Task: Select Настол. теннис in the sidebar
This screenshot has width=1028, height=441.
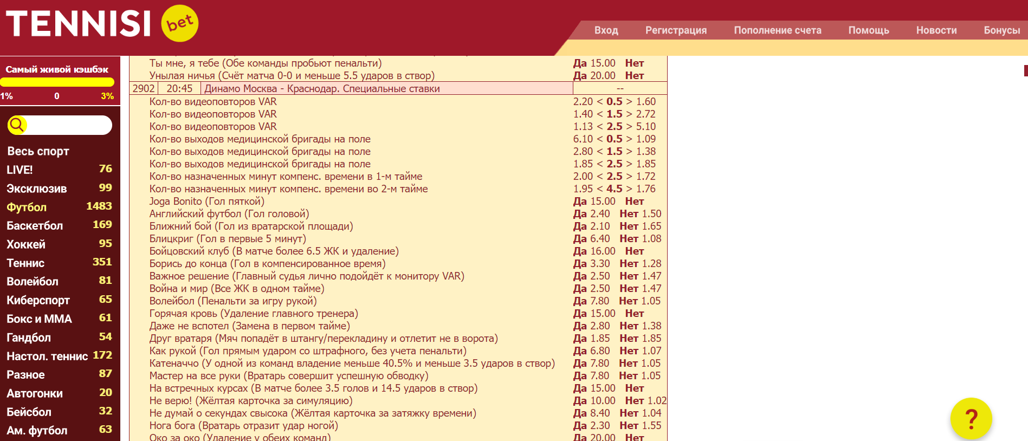Action: click(47, 356)
